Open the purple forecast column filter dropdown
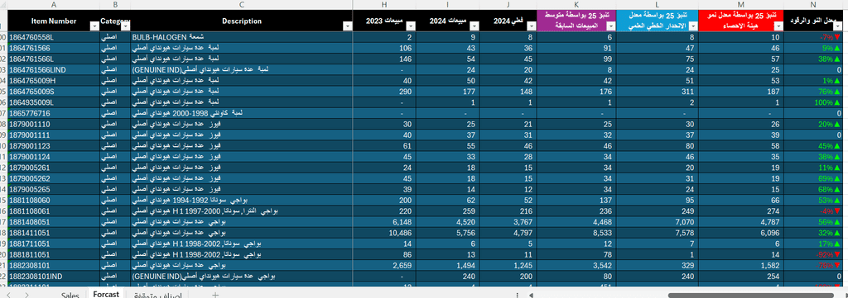The image size is (848, 298). (x=611, y=26)
